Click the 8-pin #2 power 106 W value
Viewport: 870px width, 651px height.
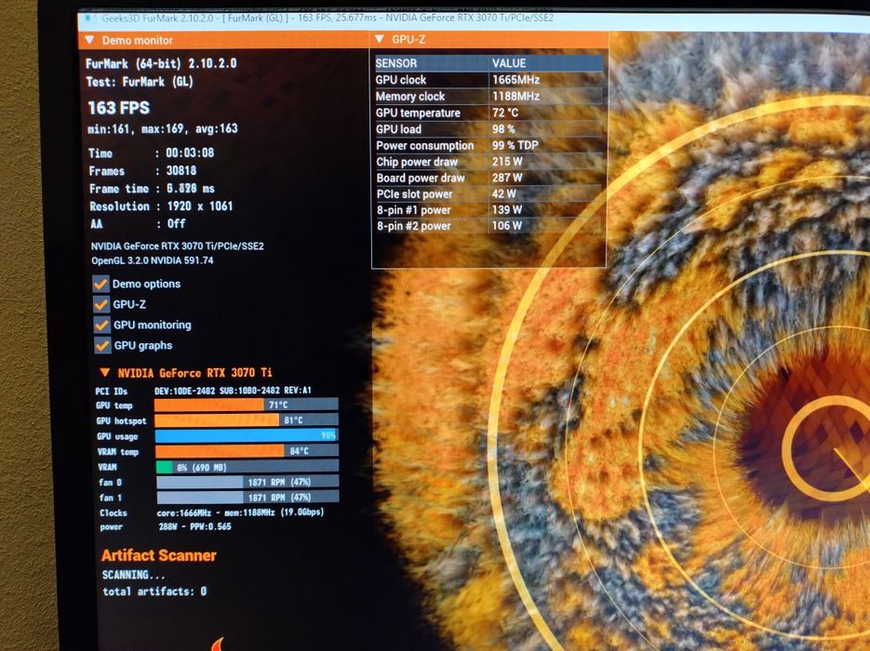507,226
